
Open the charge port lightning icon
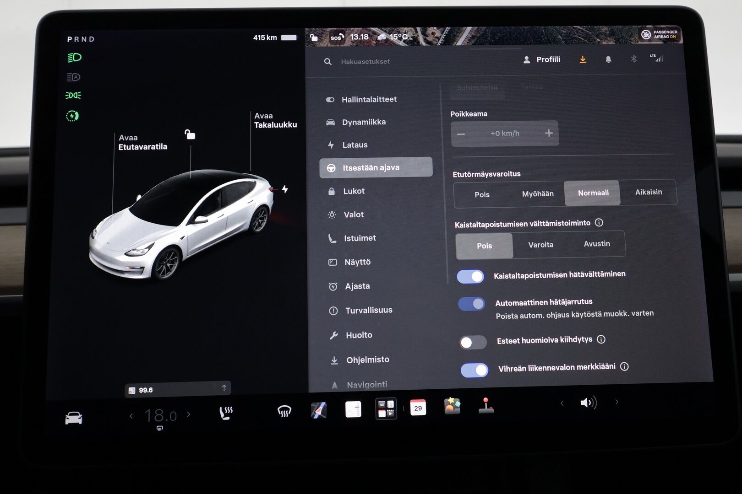click(285, 189)
